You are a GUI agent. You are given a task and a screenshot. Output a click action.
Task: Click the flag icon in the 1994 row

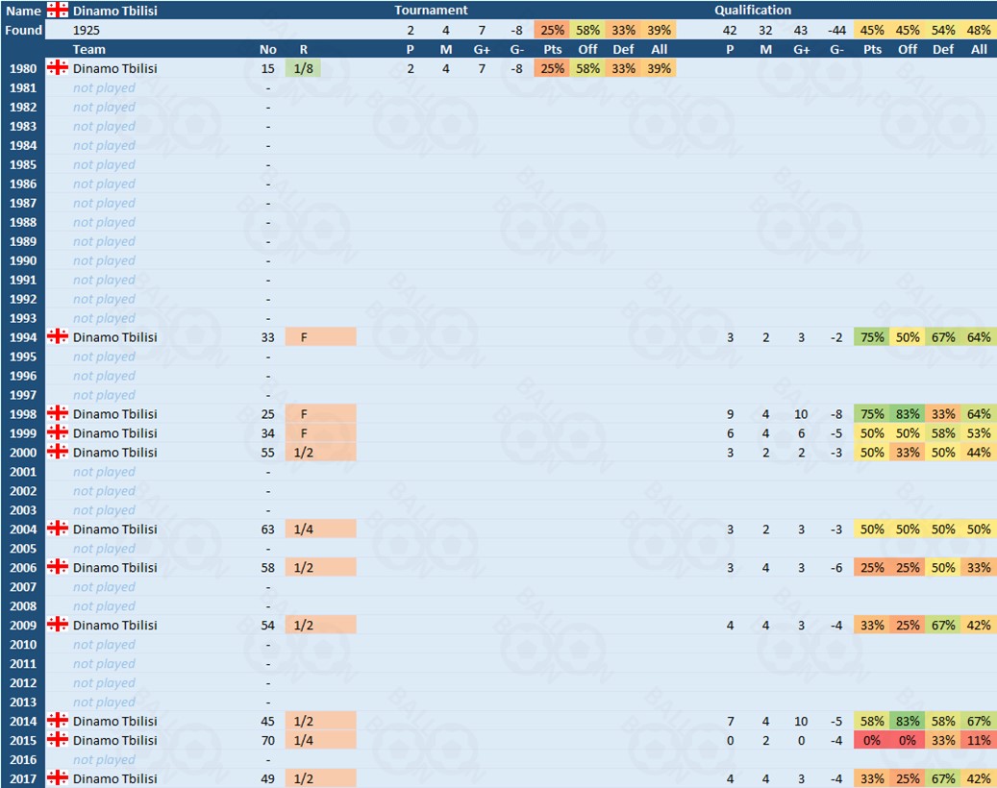58,337
